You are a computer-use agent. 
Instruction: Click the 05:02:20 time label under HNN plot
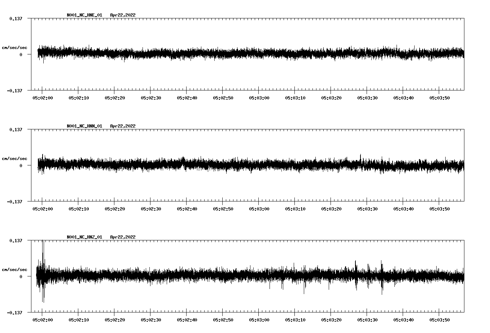click(115, 209)
